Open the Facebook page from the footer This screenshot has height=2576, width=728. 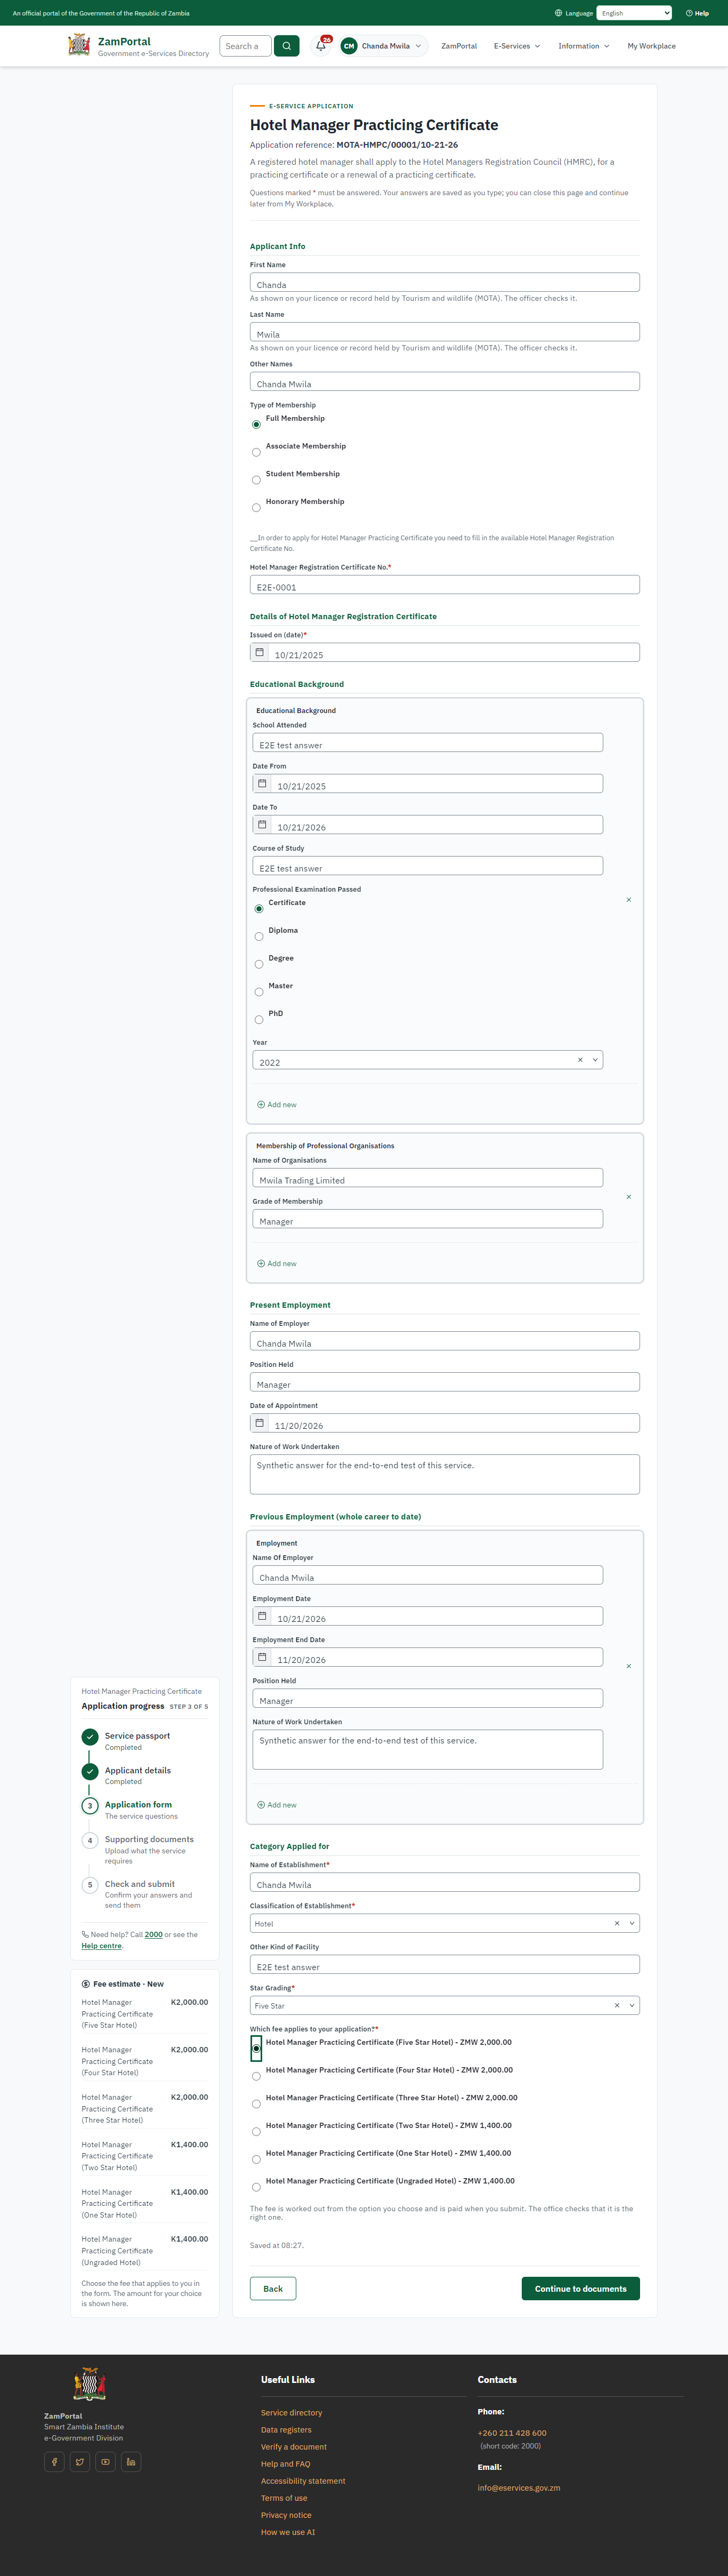[54, 2461]
